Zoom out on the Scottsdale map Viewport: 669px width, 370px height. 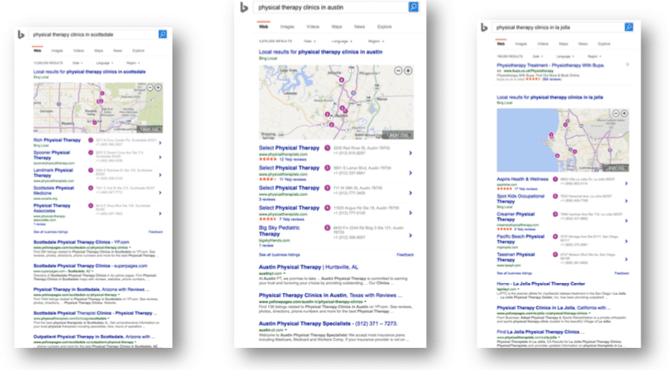click(149, 88)
